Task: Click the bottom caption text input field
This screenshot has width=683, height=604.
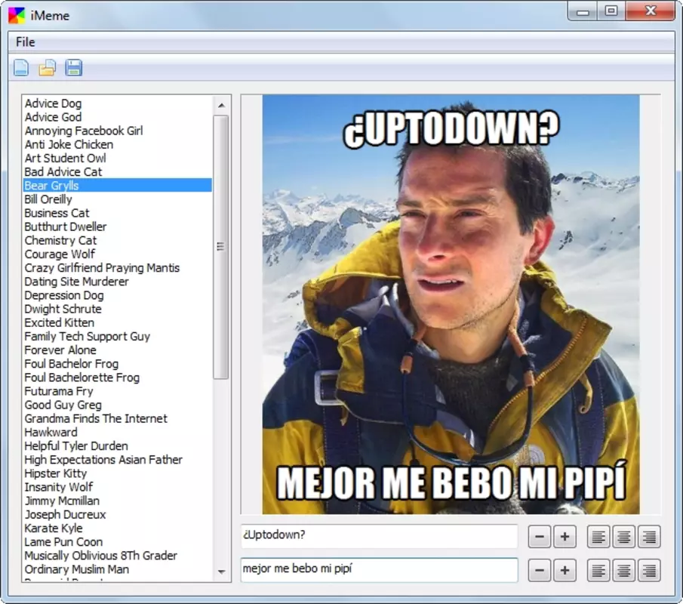Action: 379,569
